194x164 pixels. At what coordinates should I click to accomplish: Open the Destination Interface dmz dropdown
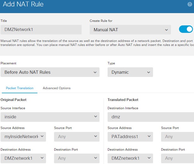pyautogui.click(x=151, y=117)
